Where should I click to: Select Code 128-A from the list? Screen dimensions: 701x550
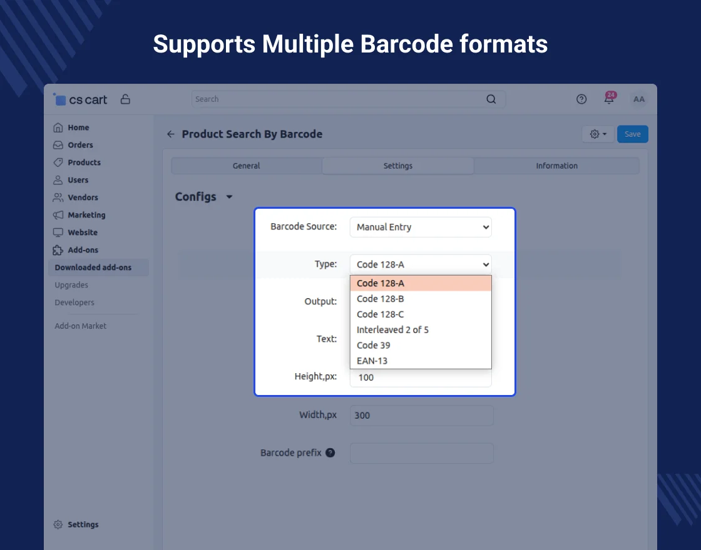[421, 283]
